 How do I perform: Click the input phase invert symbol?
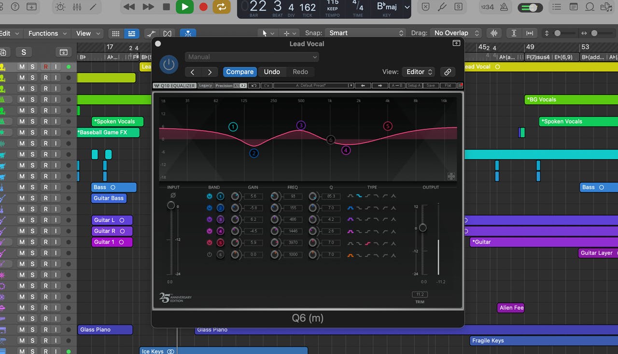(x=173, y=196)
